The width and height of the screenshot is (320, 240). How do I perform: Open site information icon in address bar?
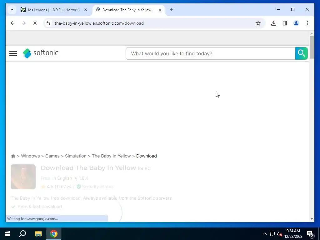click(48, 23)
